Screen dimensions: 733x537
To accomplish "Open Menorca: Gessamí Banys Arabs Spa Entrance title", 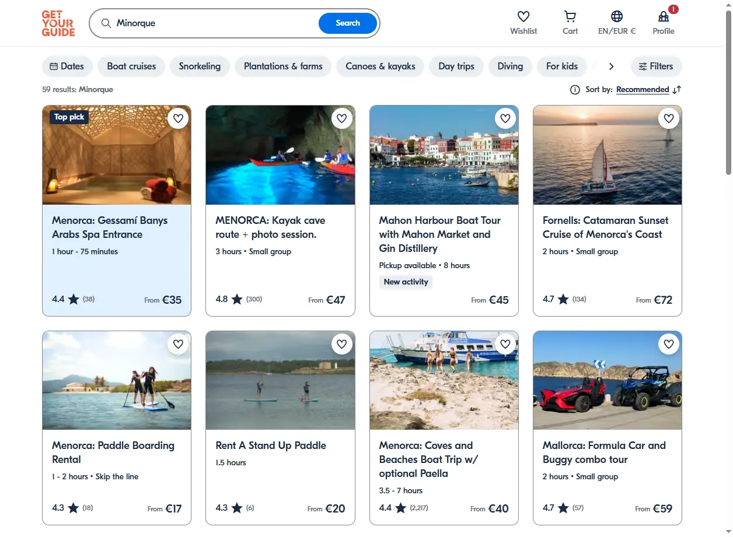I will (110, 227).
